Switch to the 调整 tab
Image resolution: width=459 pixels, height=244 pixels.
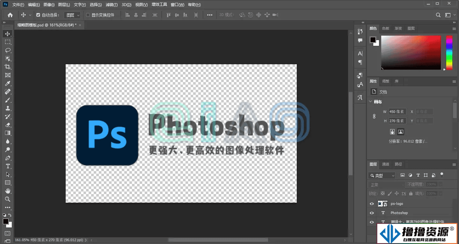386,81
